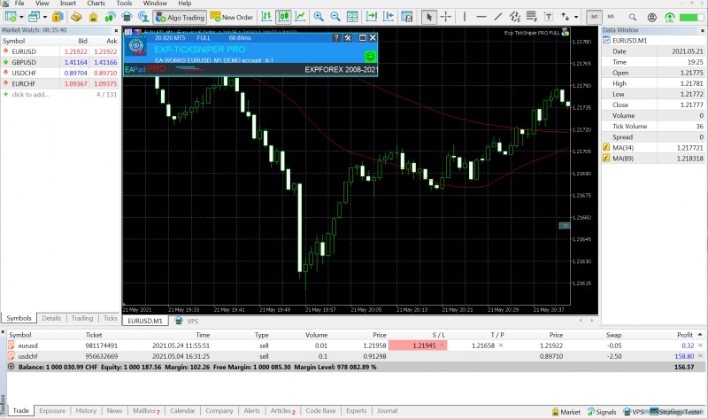
Task: Open the New Chart tool
Action: click(11, 17)
